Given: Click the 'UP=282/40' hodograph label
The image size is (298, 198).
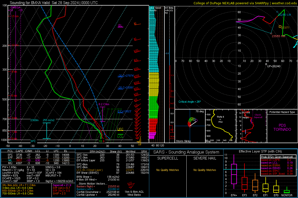Looking at the screenshot, I should click(274, 66).
